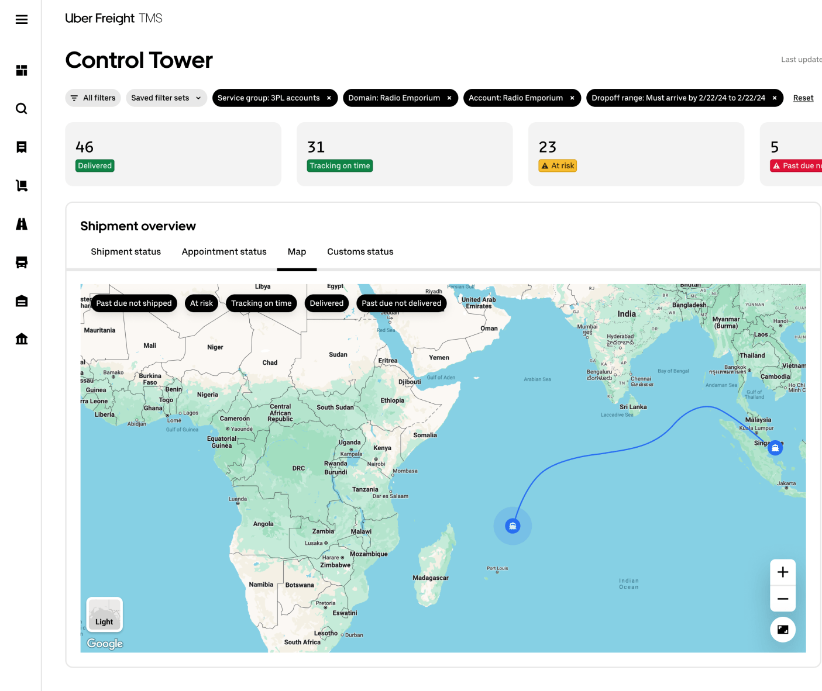Switch to Customs status tab
Screen dimensions: 822x691
[x=360, y=252]
